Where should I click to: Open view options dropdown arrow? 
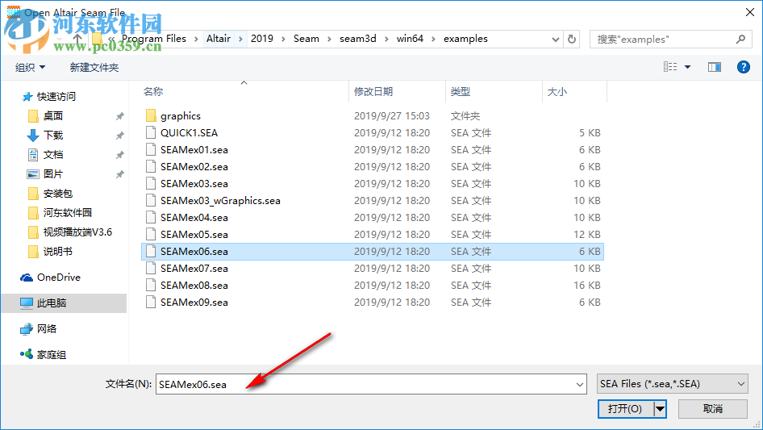pos(687,67)
